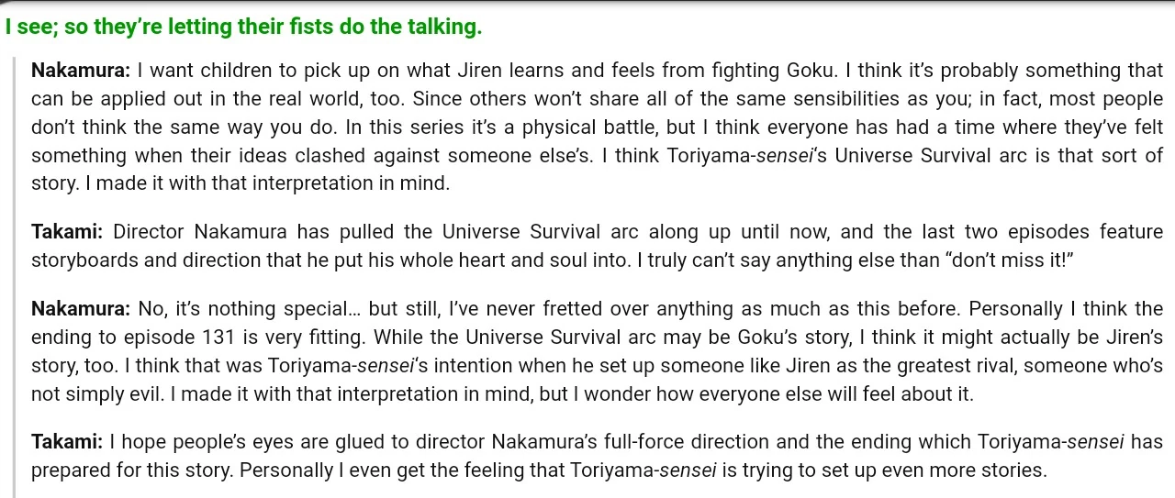Click the green heading about fists talking
The width and height of the screenshot is (1175, 498).
coord(243,27)
